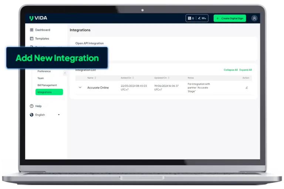Click the Open API Integration heading
The width and height of the screenshot is (284, 189).
(x=89, y=43)
